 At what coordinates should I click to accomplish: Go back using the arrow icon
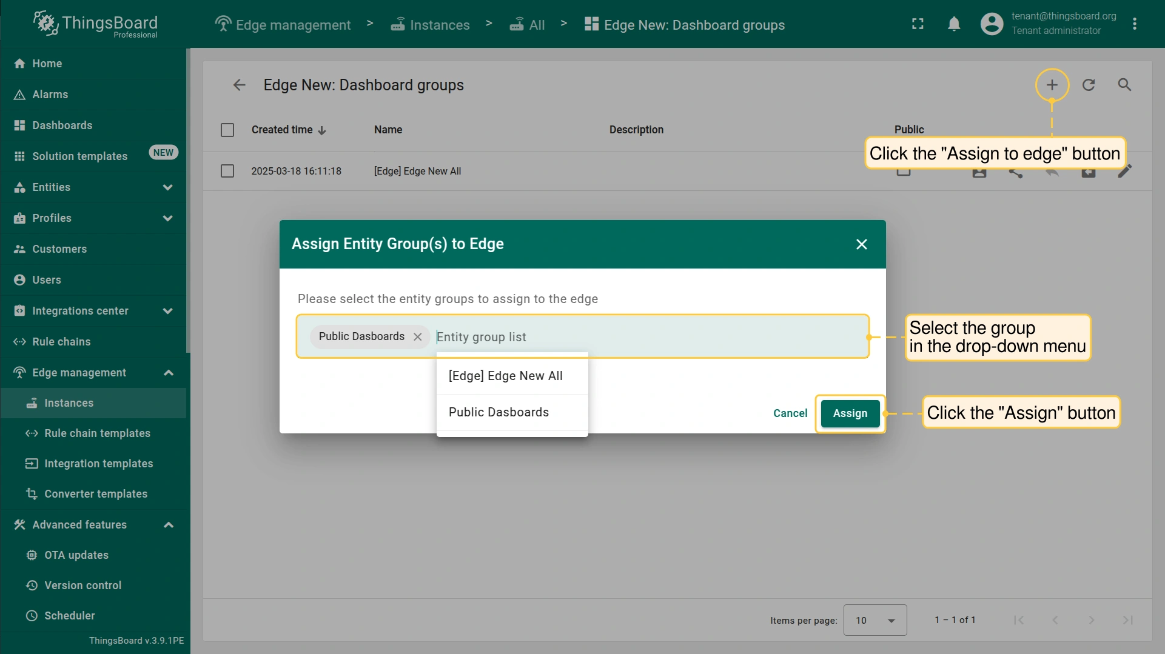point(239,85)
